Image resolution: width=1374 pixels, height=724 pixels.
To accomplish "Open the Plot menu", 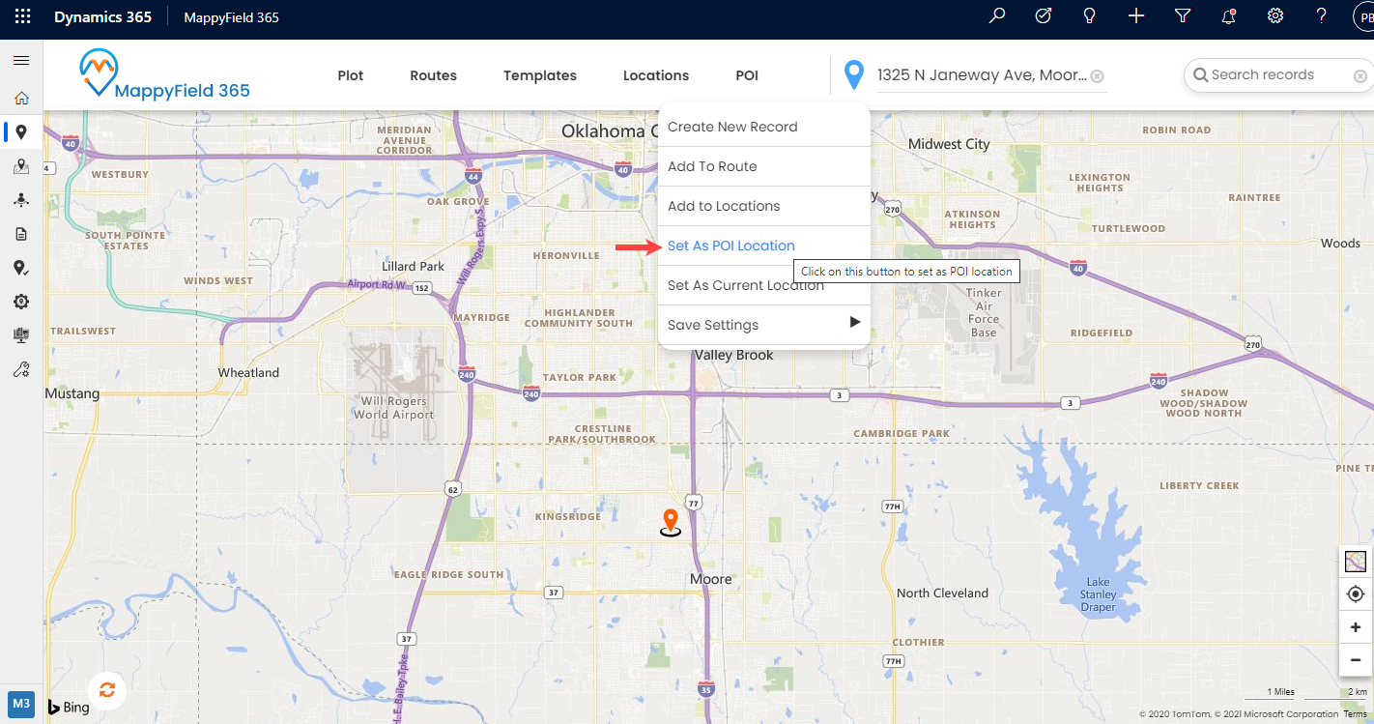I will (351, 75).
